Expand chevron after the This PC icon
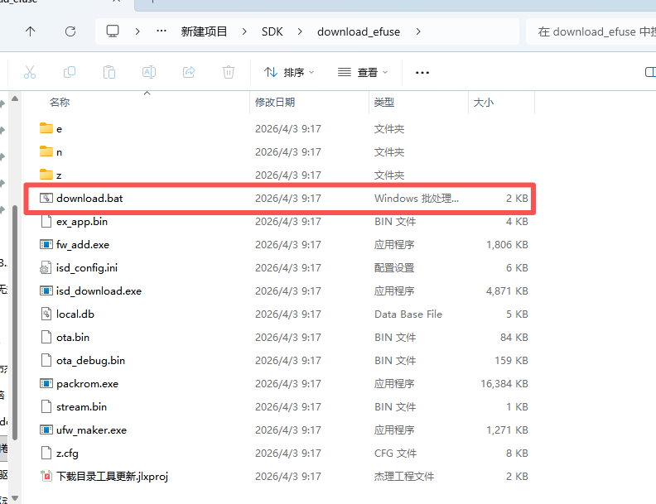656x504 pixels. (137, 31)
